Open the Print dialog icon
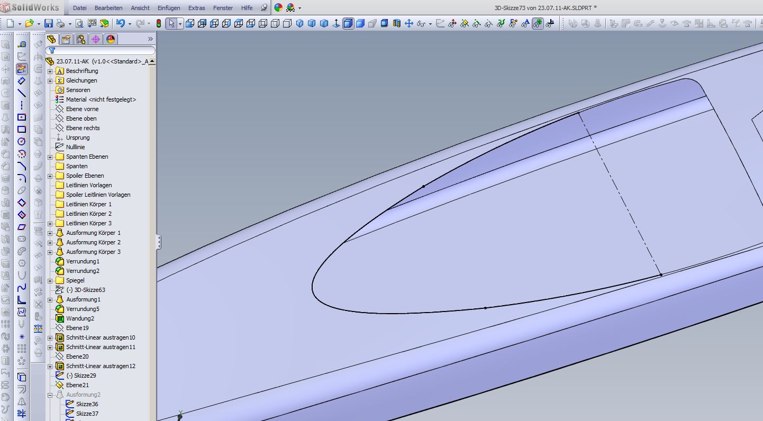 pos(61,23)
